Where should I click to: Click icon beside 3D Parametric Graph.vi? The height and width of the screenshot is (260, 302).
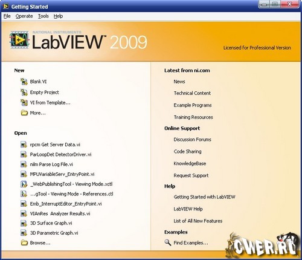tap(24, 233)
